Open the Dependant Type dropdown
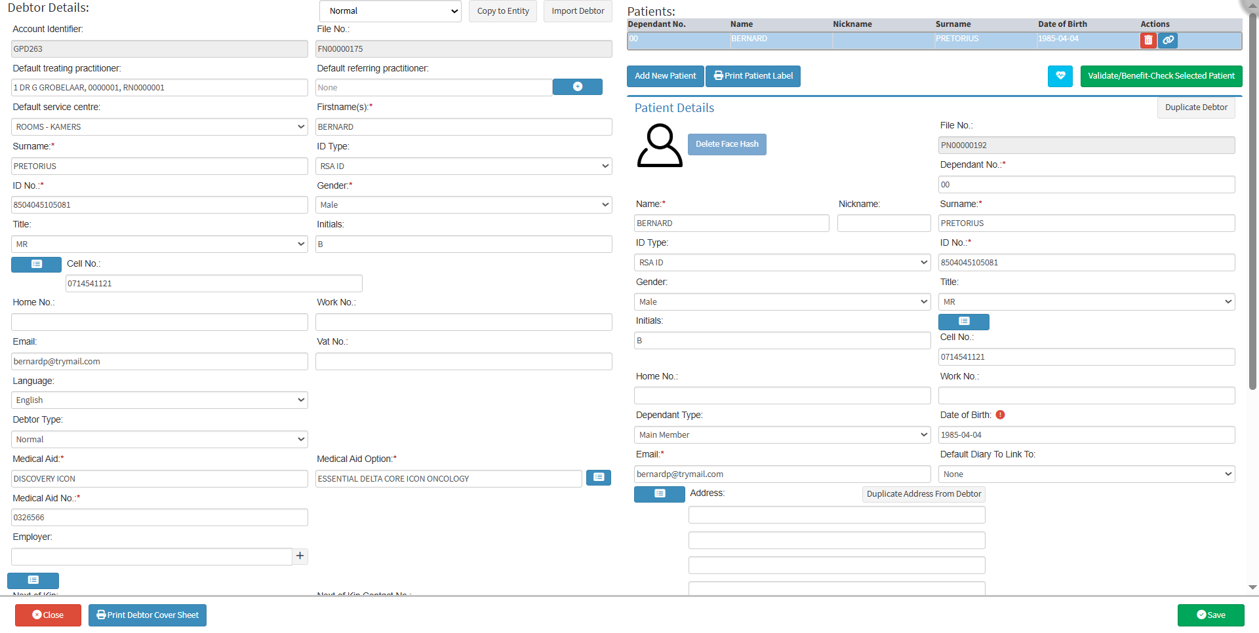 click(782, 435)
